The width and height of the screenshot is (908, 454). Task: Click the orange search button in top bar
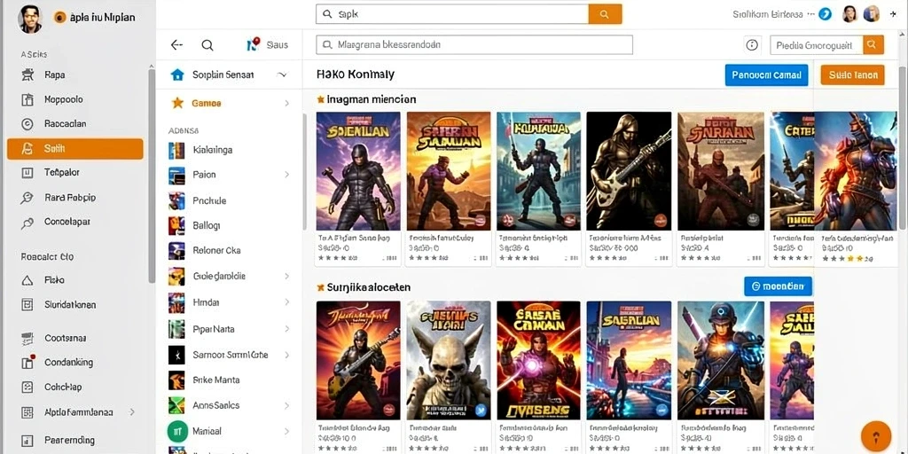(x=605, y=14)
